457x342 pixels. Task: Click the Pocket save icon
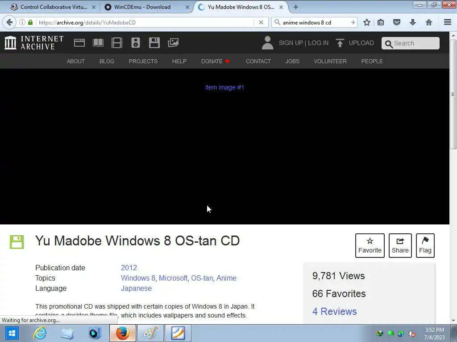397,22
